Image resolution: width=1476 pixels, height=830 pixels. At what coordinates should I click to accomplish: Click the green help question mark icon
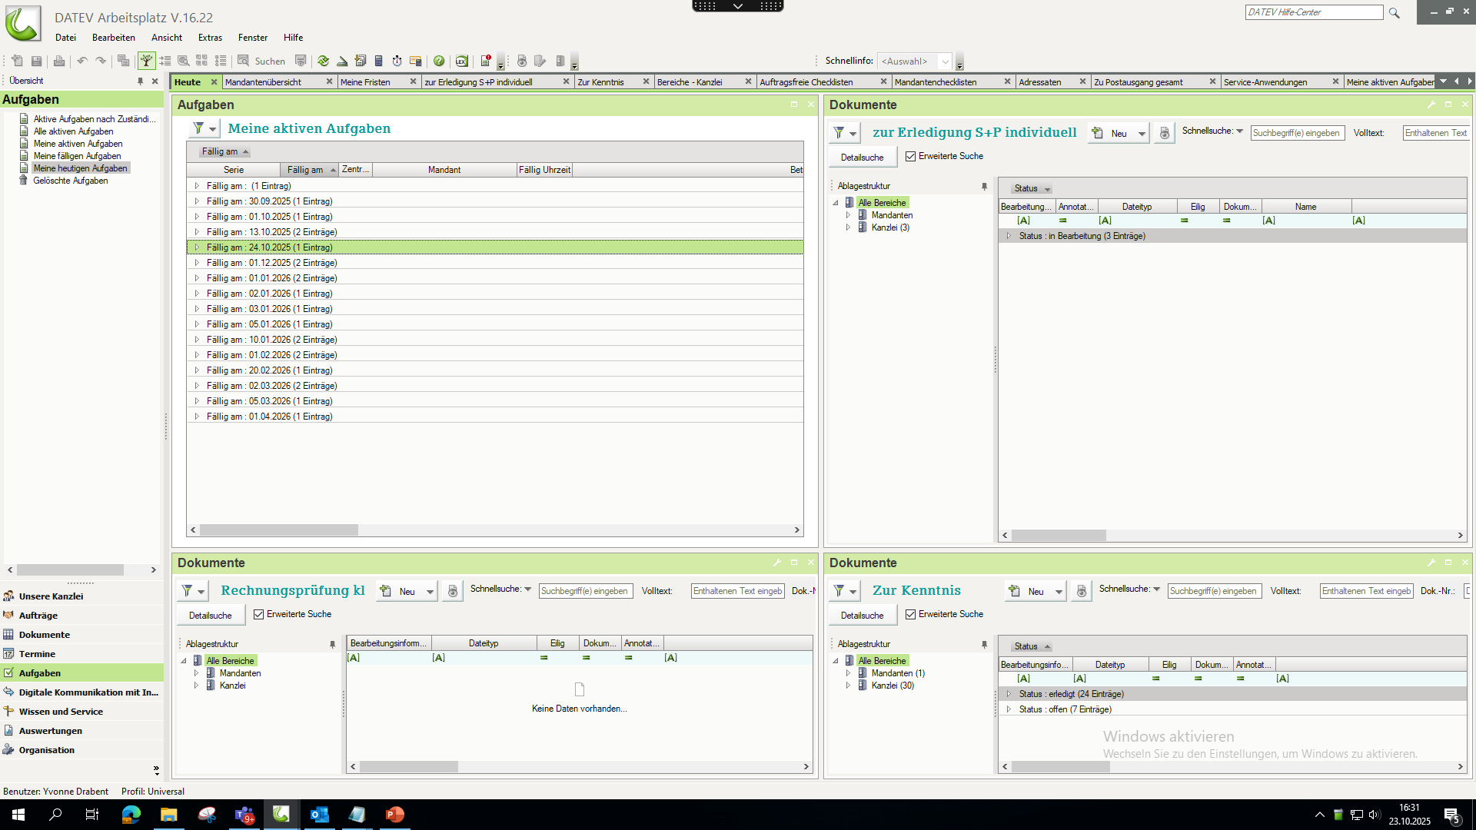click(439, 61)
